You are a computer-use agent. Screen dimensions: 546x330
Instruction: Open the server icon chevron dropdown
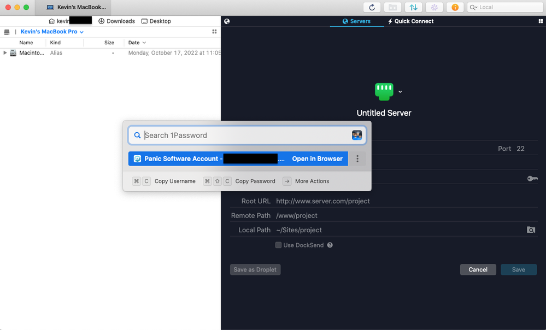point(401,92)
